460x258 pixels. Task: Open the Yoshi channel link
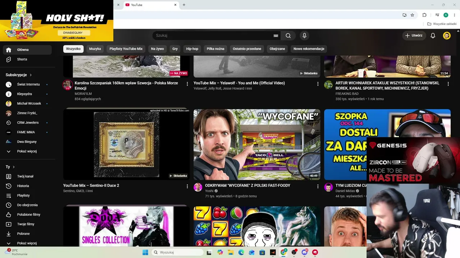click(x=209, y=191)
